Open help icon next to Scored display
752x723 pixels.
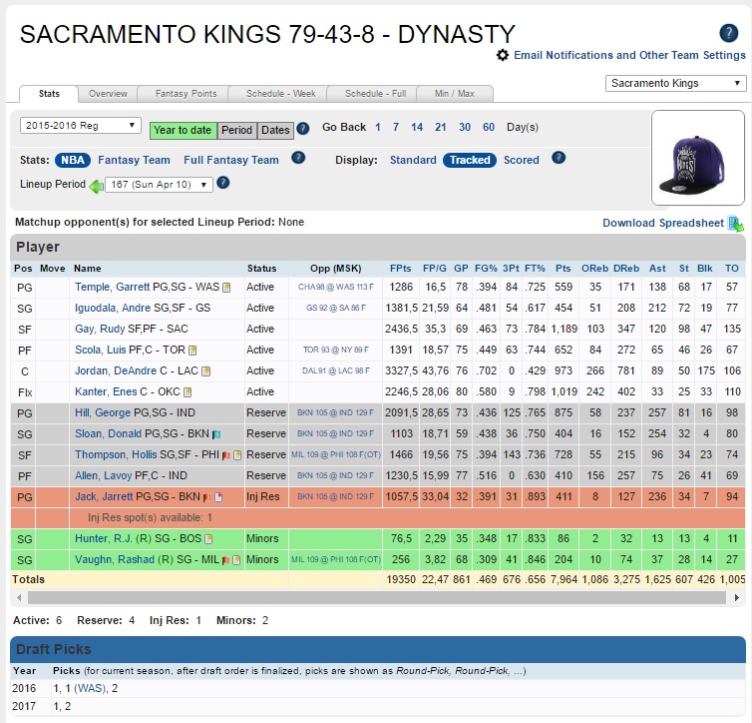click(559, 158)
